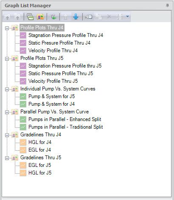174x200 pixels.
Task: Collapse the Gradelines Thru J5 group
Action: (x=7, y=158)
